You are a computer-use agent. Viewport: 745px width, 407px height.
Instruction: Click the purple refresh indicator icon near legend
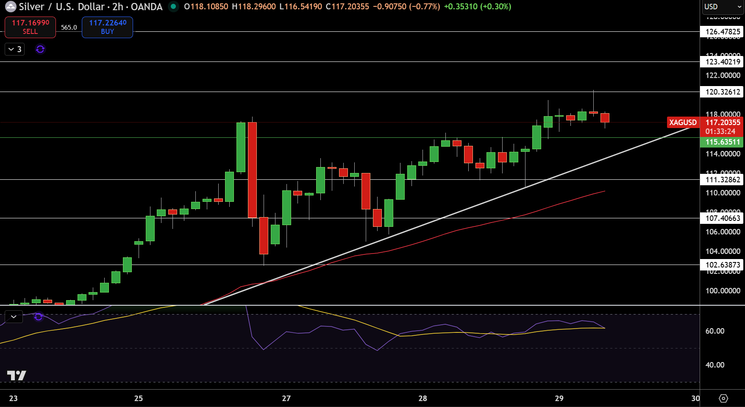click(40, 49)
